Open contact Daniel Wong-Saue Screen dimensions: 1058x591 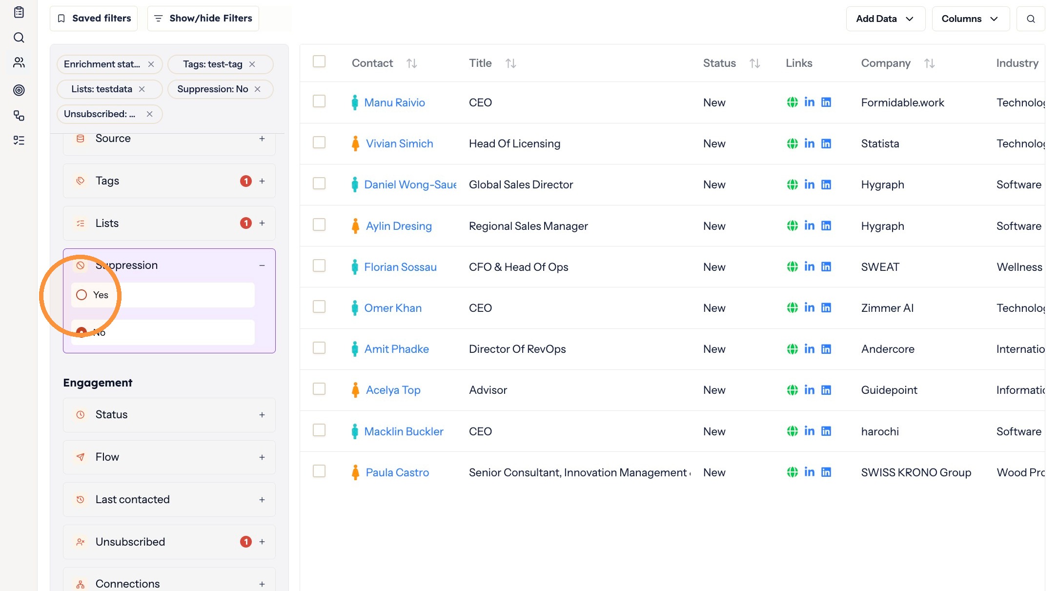410,185
